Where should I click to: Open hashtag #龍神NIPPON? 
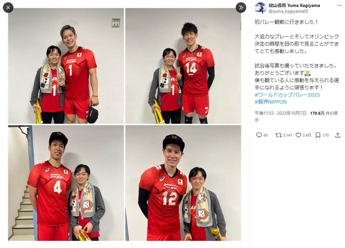271,102
